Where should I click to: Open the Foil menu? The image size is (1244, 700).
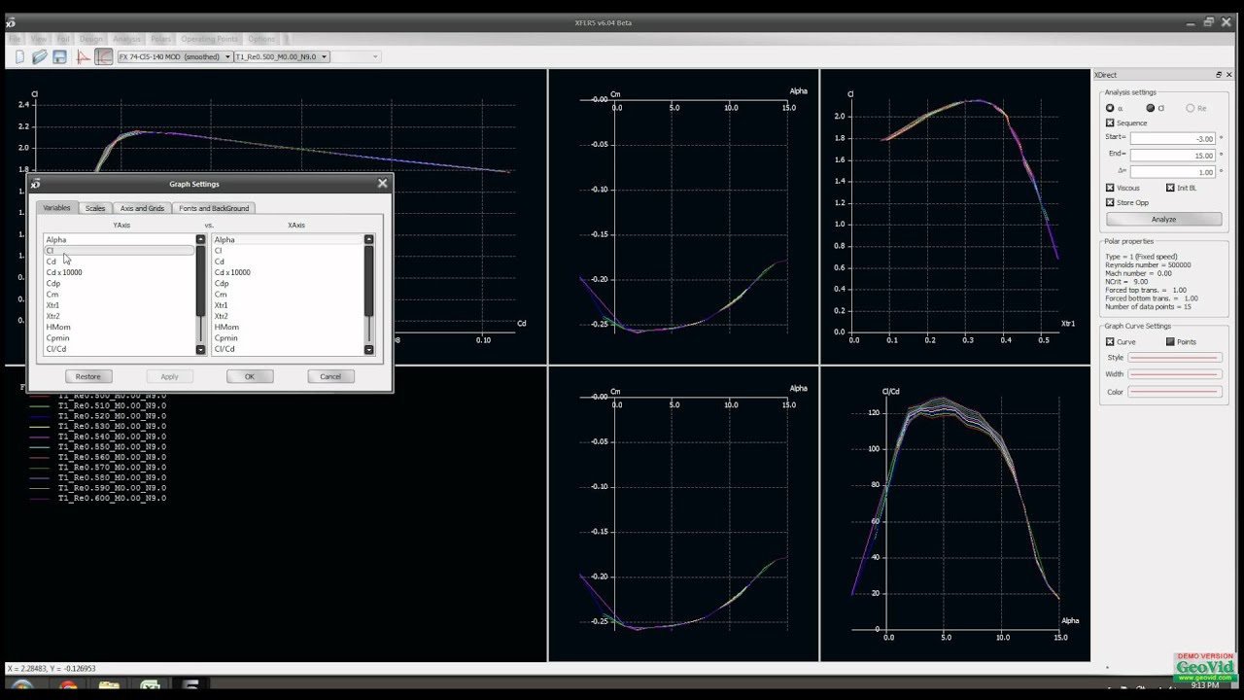tap(63, 39)
